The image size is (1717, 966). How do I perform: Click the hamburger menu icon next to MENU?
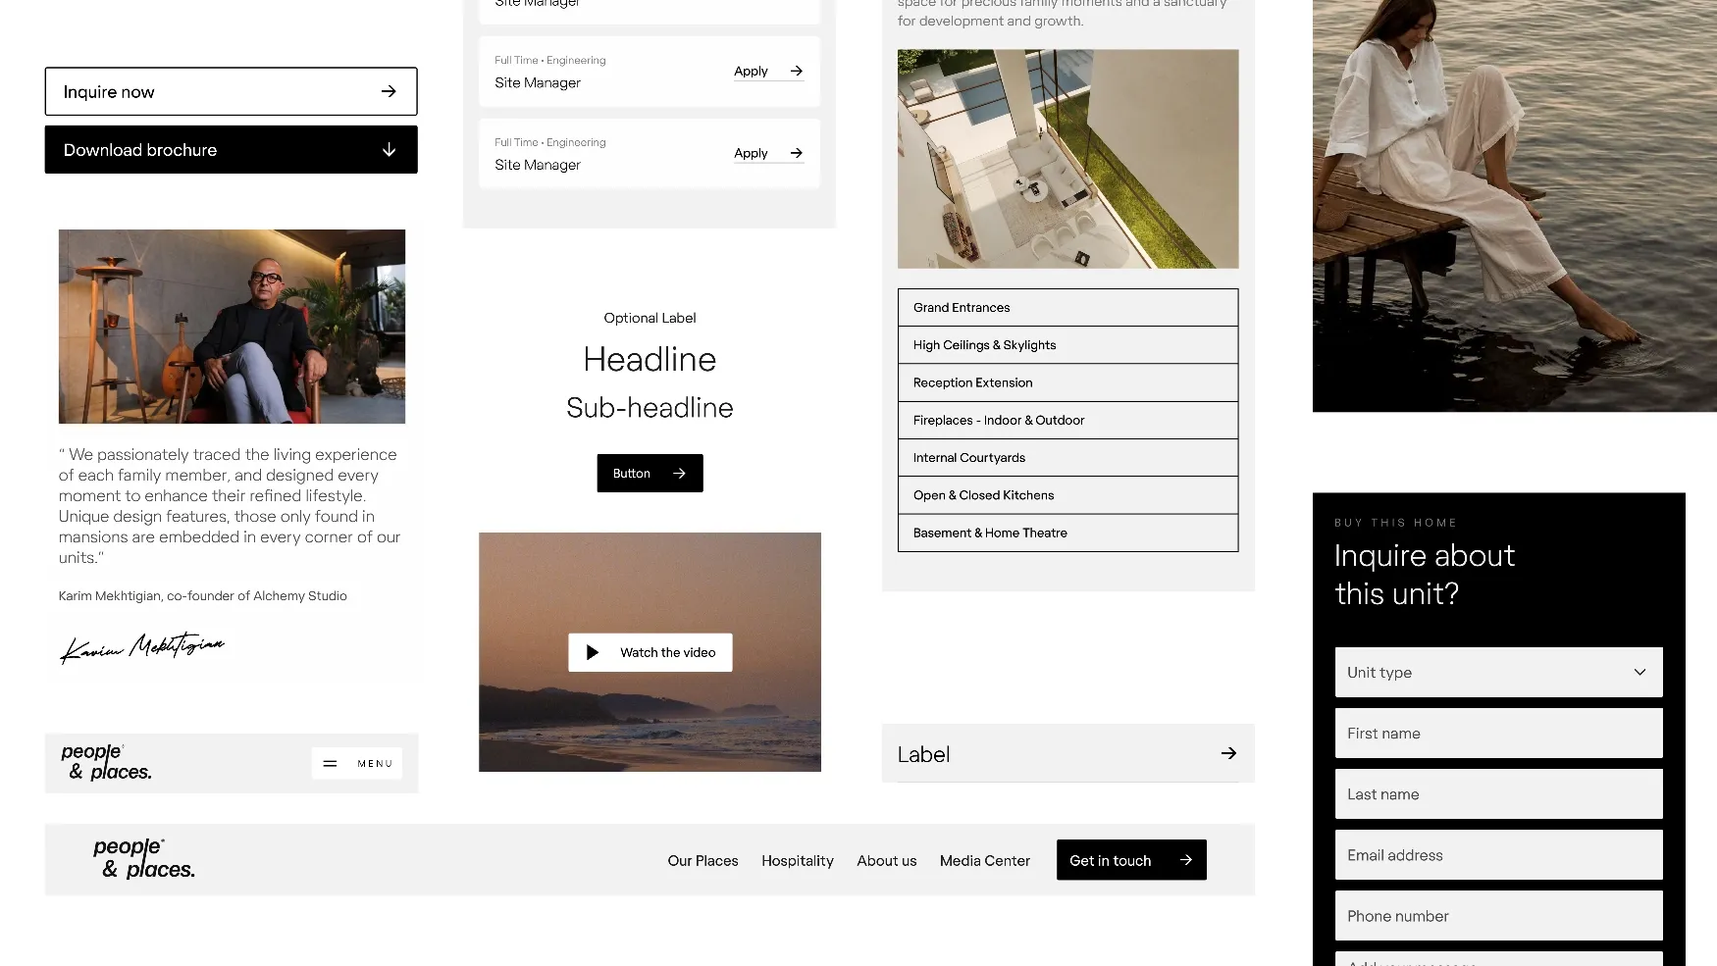331,763
